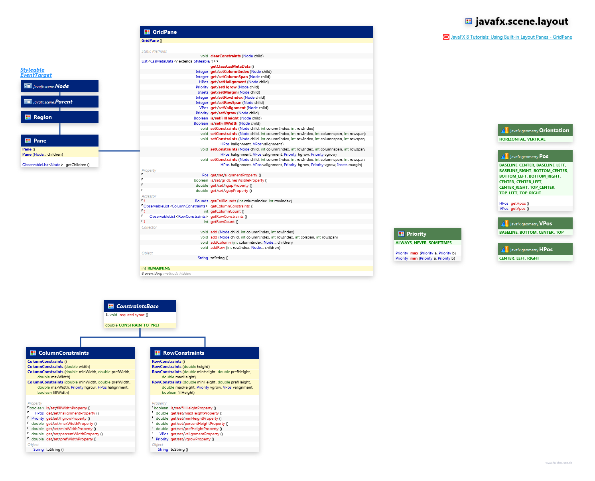Click the clearConstraints method in GridPane
595x481 pixels.
[225, 56]
